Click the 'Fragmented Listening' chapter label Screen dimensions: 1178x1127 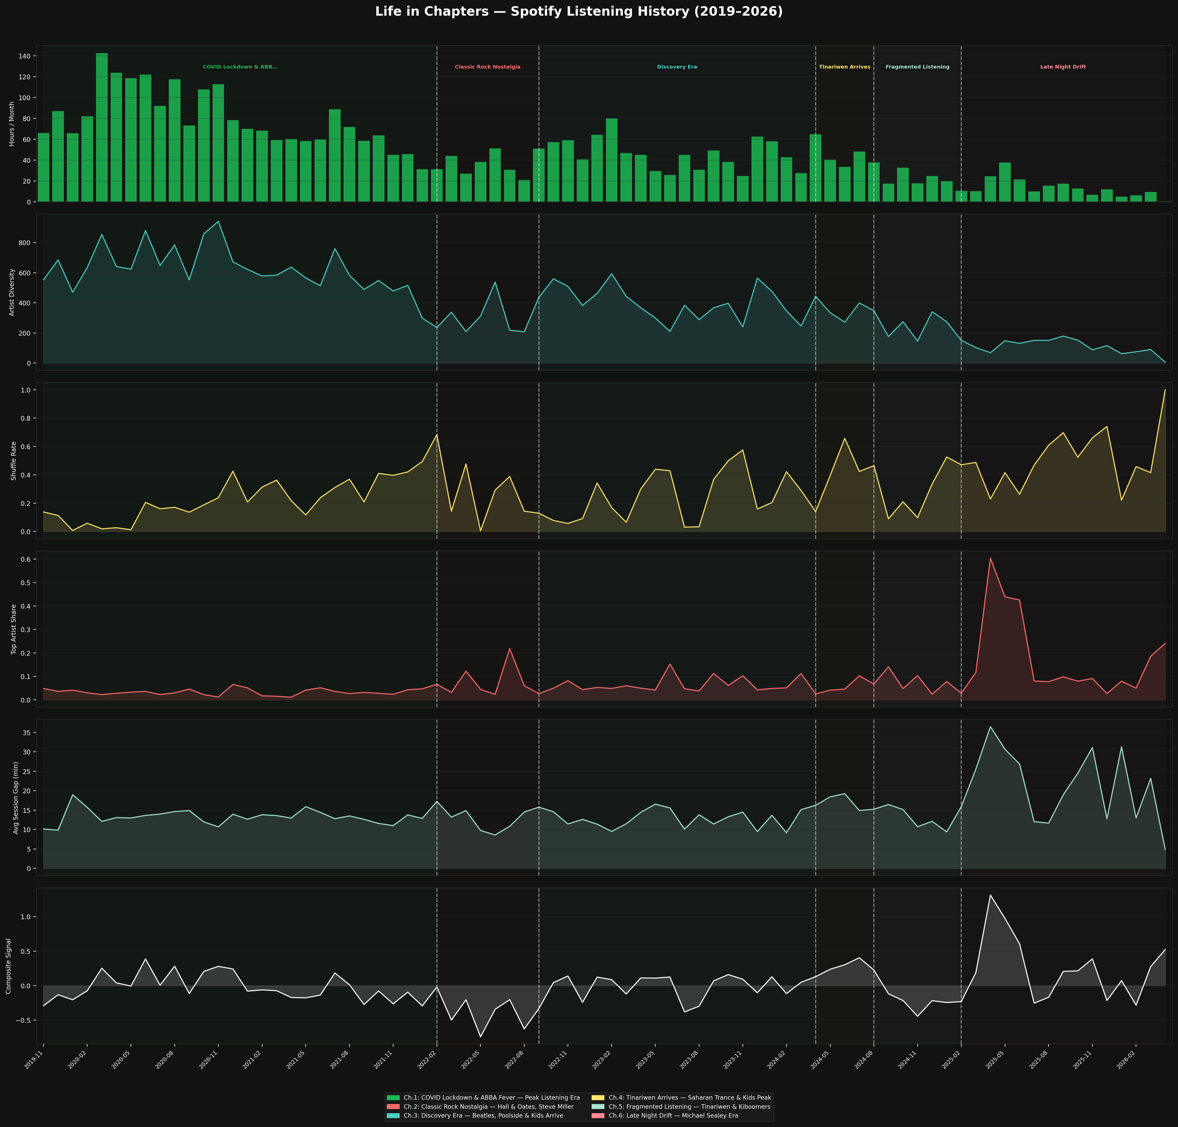click(917, 67)
